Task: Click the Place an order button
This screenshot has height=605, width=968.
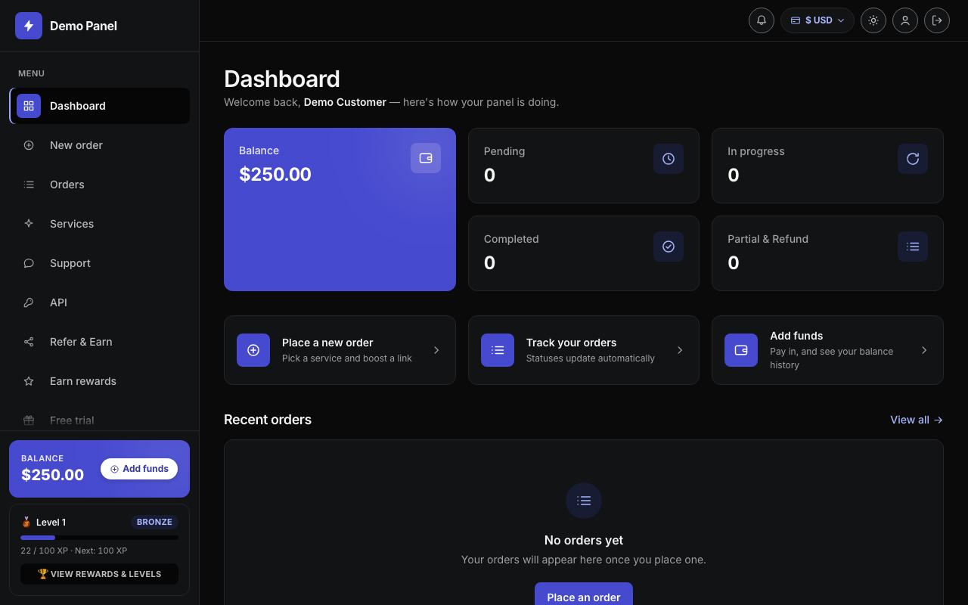Action: [584, 594]
